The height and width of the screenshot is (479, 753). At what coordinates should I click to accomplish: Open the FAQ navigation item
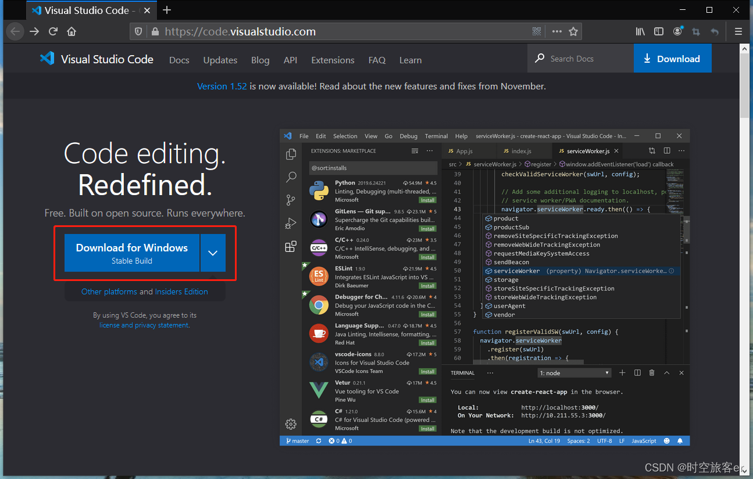click(x=377, y=60)
